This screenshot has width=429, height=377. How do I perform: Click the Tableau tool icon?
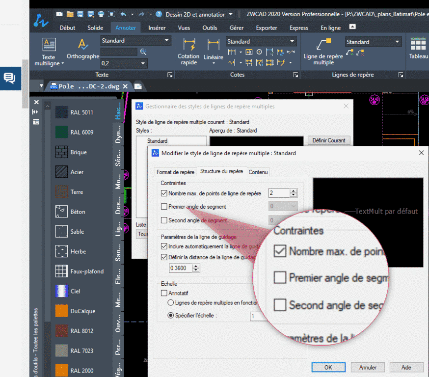pos(418,44)
